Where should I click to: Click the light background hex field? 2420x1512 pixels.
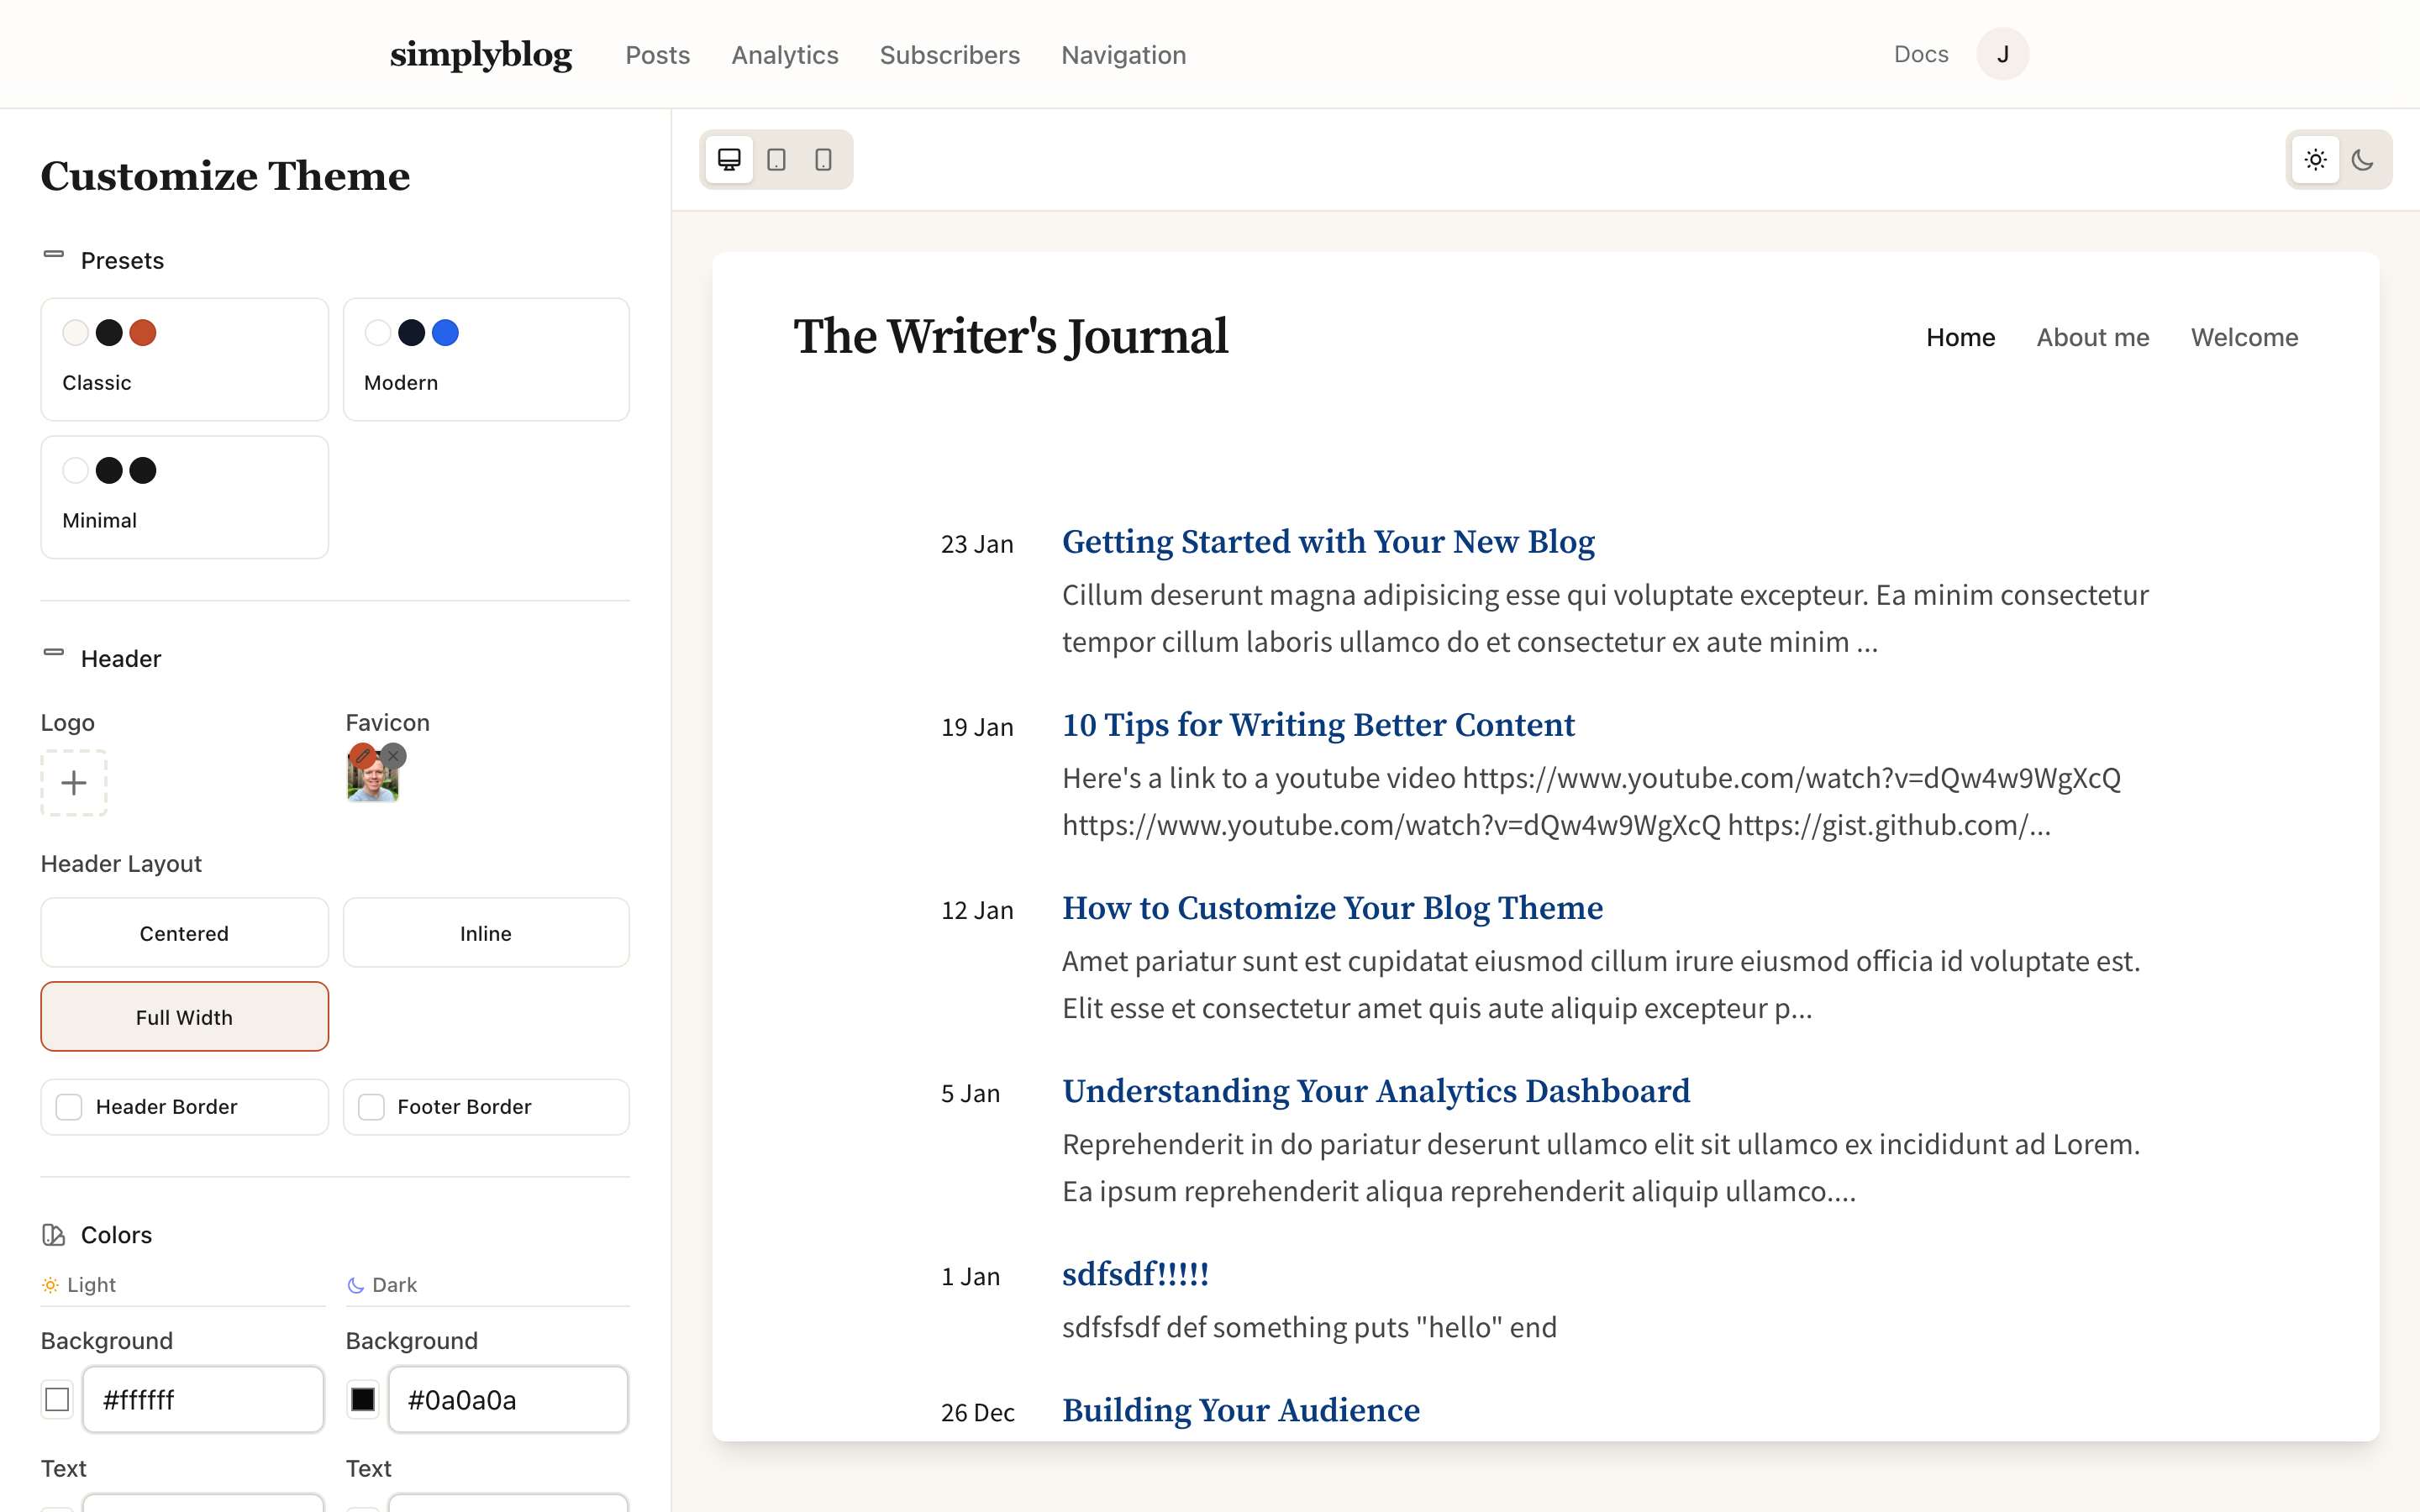(x=203, y=1400)
